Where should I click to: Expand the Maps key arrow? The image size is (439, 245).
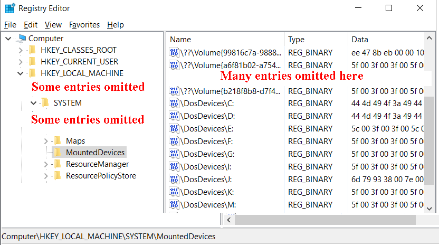(x=46, y=141)
